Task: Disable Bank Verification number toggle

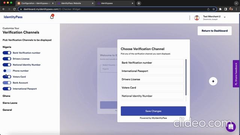Action: (7, 53)
